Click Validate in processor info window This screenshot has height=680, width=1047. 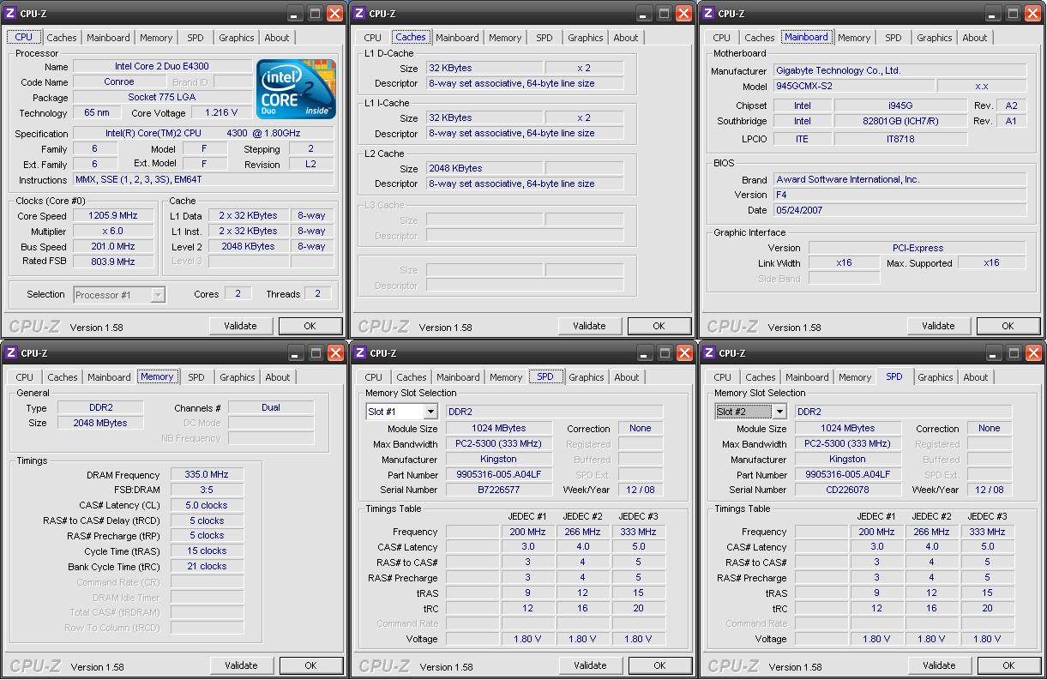click(x=240, y=326)
